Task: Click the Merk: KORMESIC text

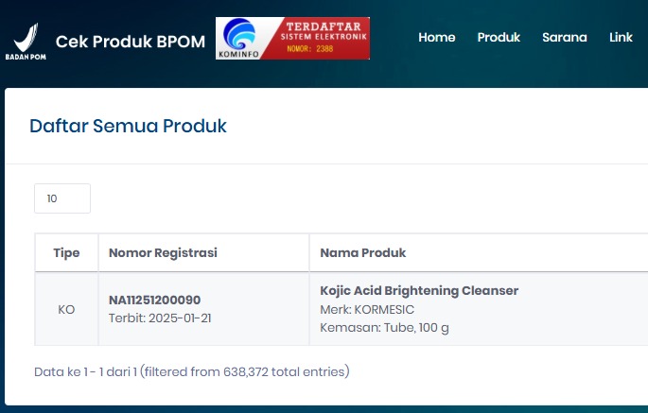Action: (367, 309)
